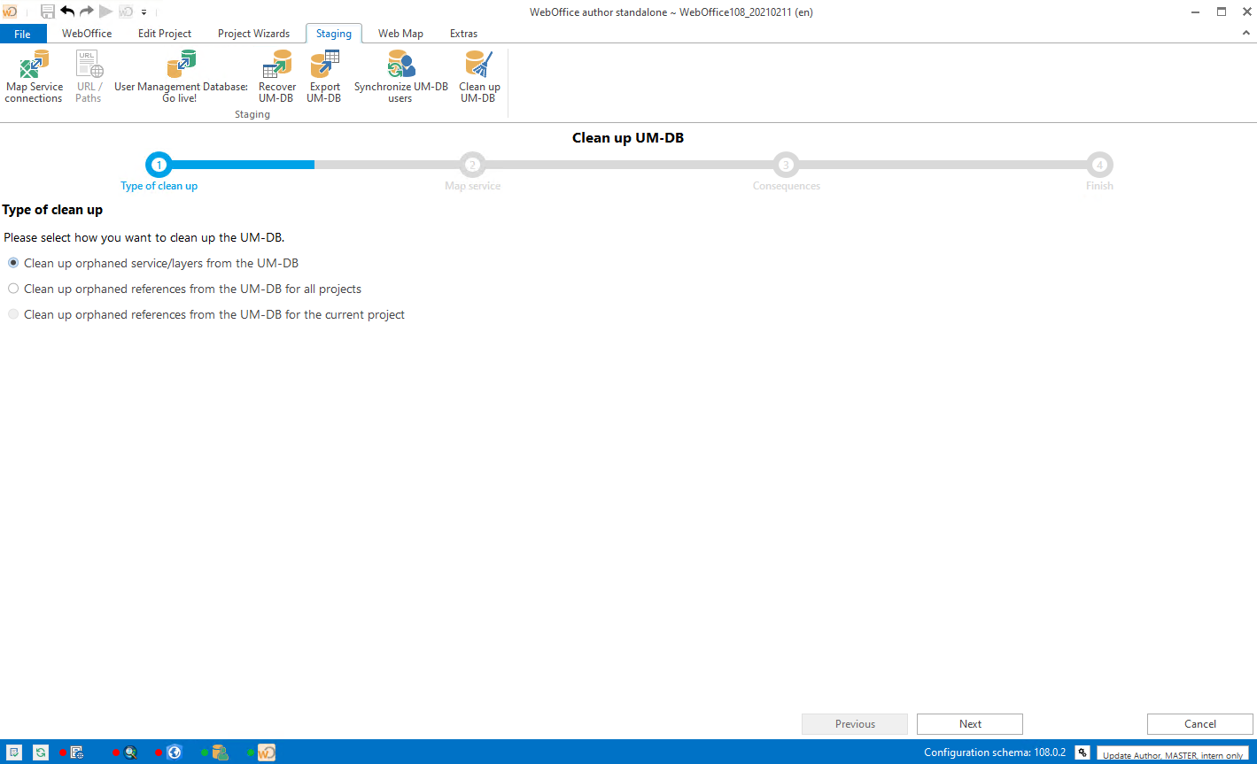The image size is (1257, 764).
Task: Click the settings gear in the status bar
Action: 1082,752
